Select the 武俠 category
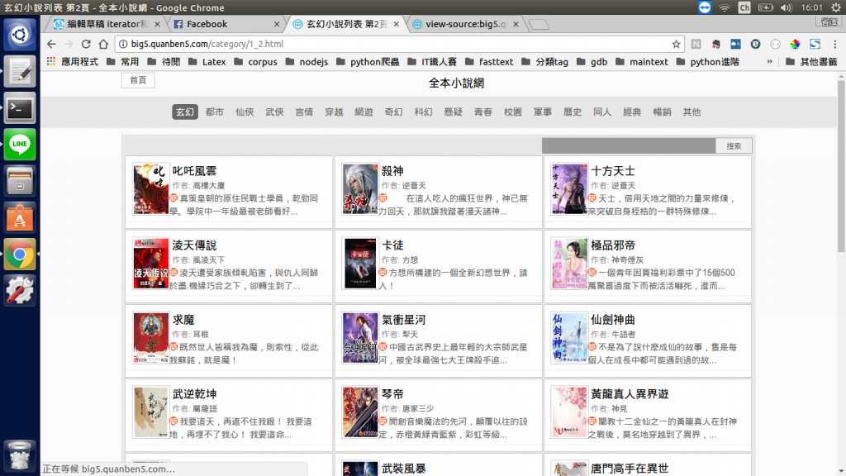846x476 pixels. [x=274, y=112]
